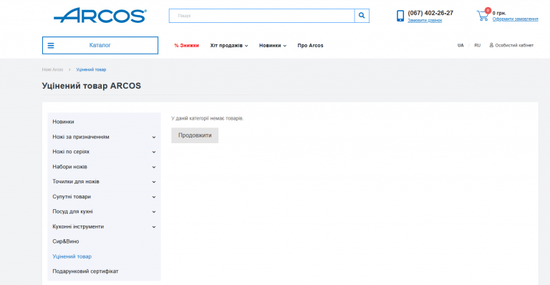Select Уцінений товар in sidebar
This screenshot has width=550, height=285.
(72, 256)
